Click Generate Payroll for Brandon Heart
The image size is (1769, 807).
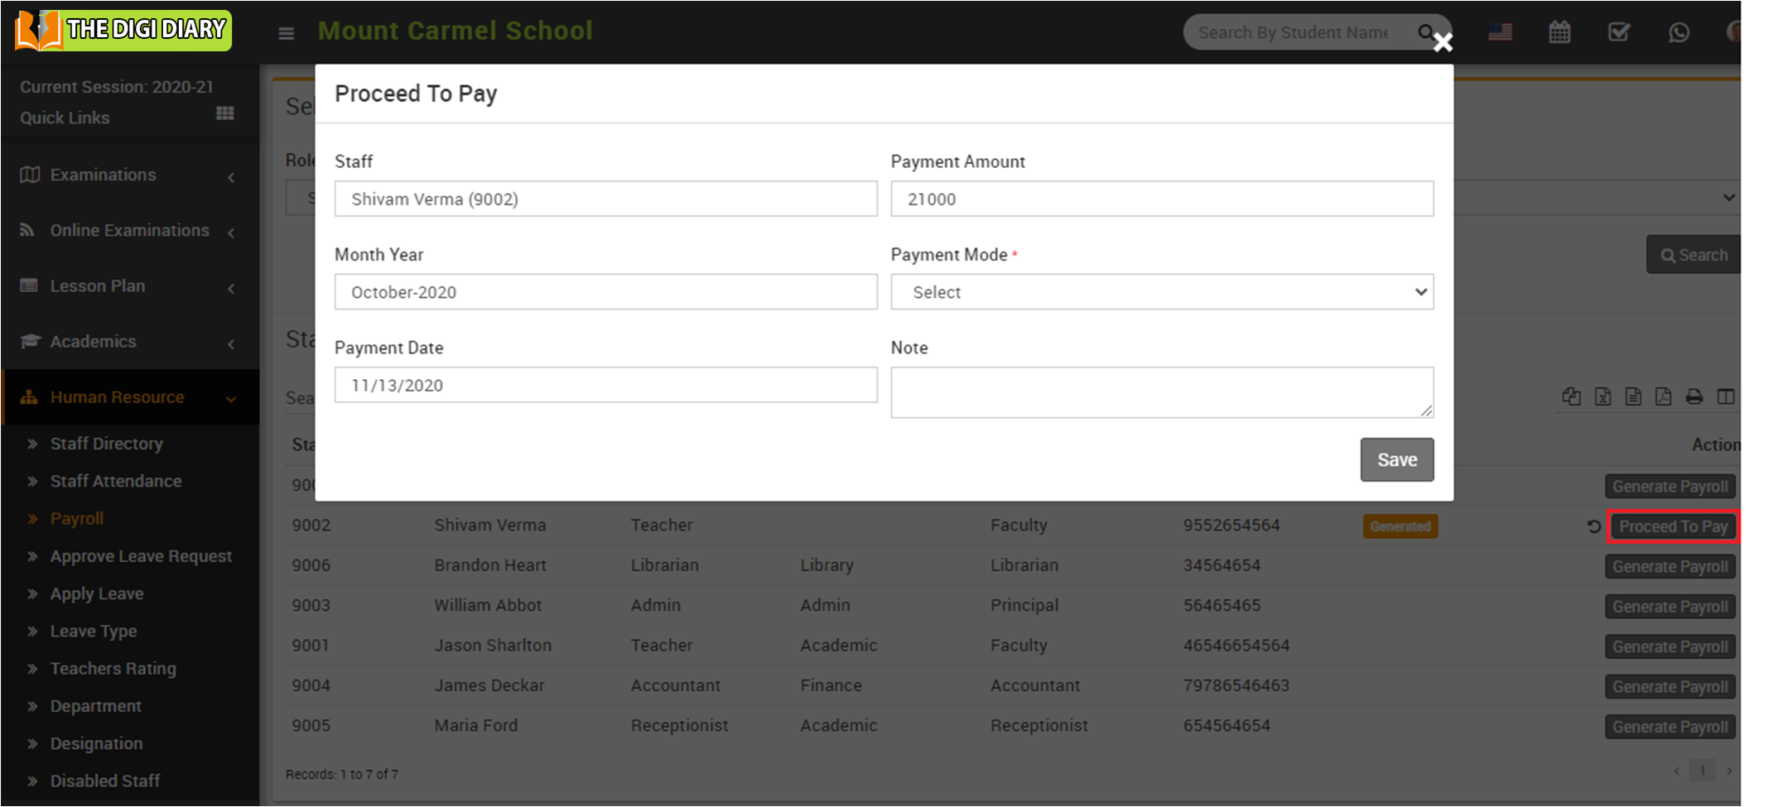(1670, 567)
